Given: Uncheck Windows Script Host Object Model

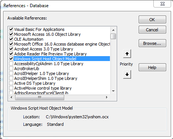Looking at the screenshot, I should (11, 59).
